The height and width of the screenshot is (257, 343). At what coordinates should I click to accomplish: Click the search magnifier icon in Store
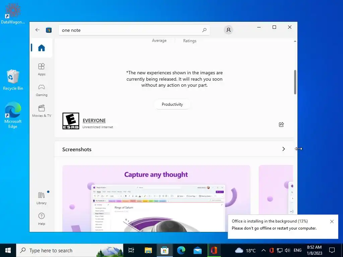(x=204, y=30)
